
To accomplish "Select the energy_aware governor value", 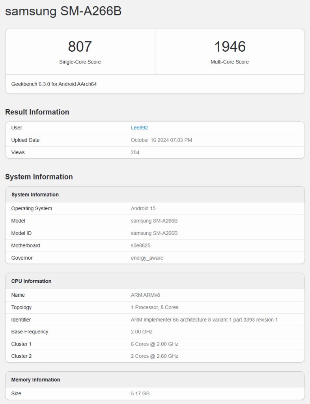I will coord(147,258).
